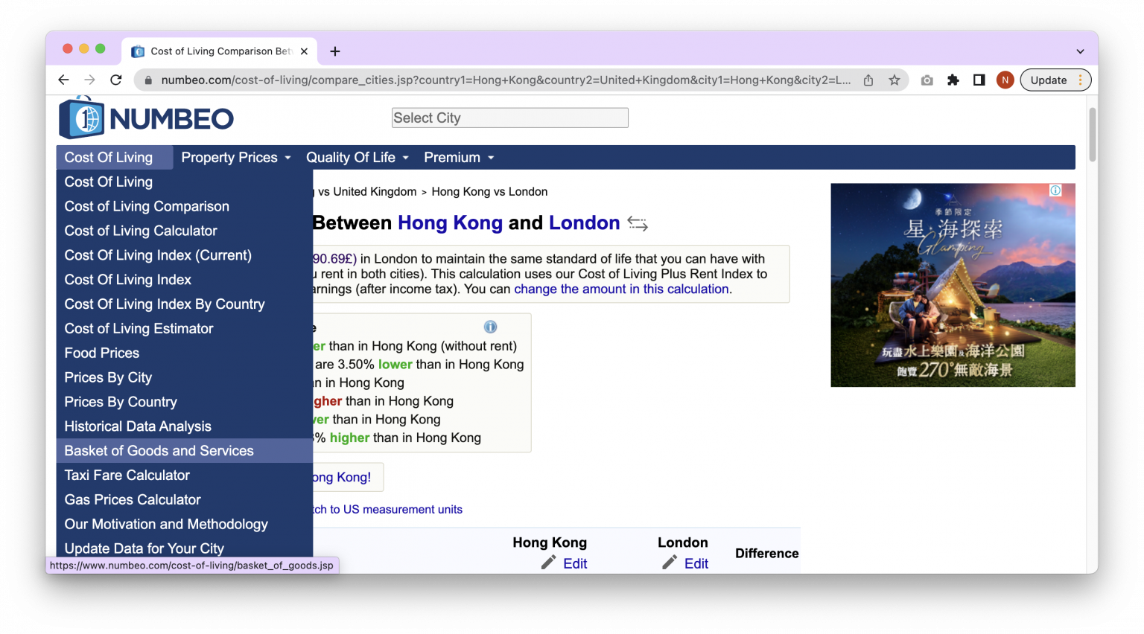Bookmark page with the star icon
This screenshot has height=634, width=1144.
coord(894,80)
